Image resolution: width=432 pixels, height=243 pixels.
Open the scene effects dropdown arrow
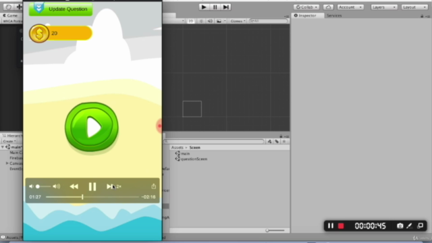click(225, 21)
